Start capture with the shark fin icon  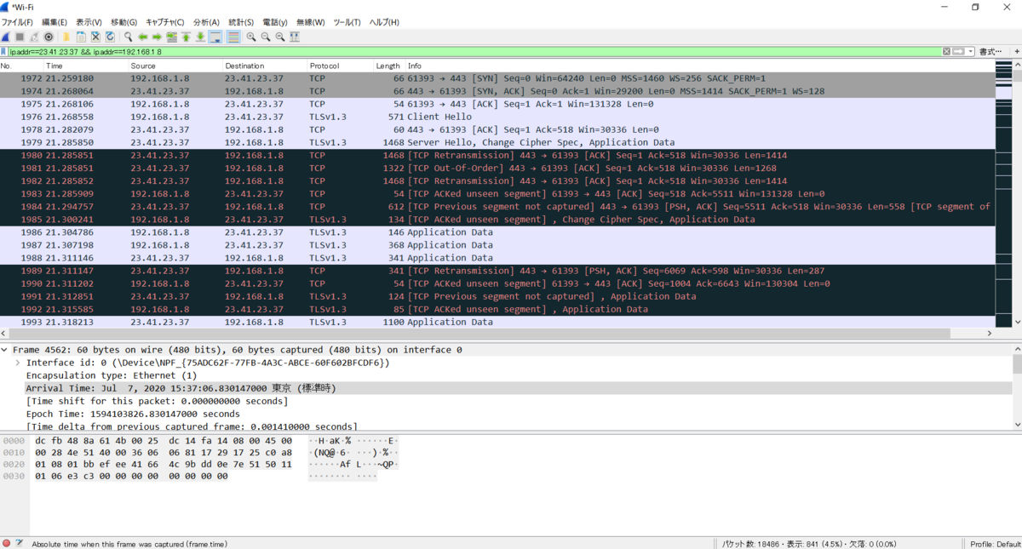(x=5, y=37)
